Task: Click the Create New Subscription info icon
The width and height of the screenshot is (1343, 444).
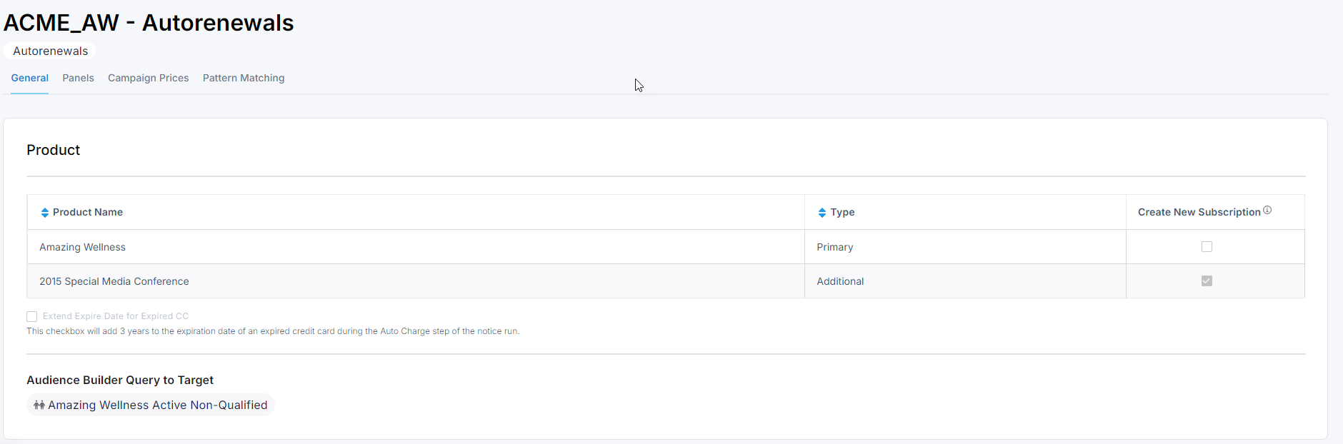Action: click(x=1267, y=210)
